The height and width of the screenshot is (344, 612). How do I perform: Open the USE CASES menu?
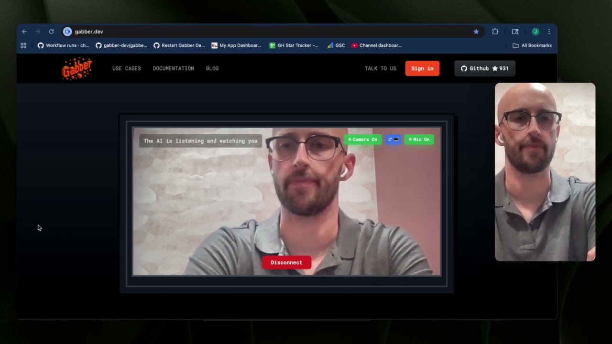[127, 68]
